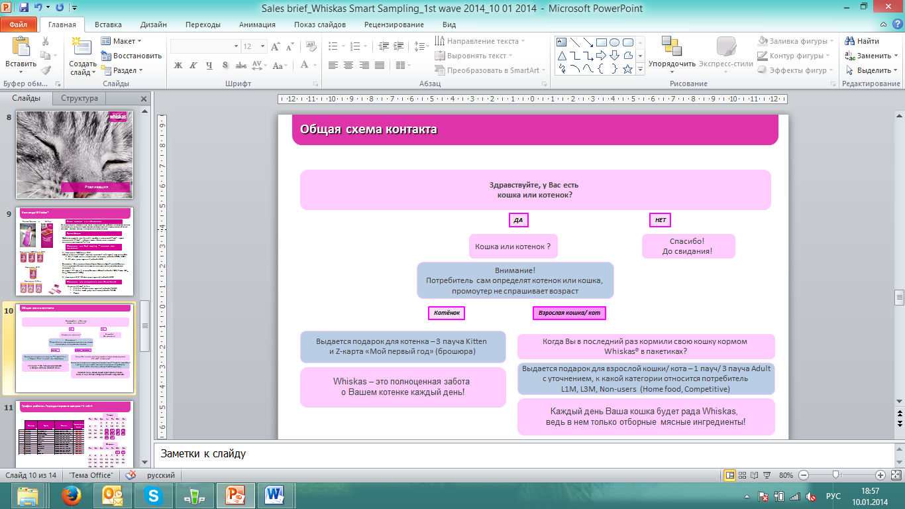Open Skype from the taskbar
905x509 pixels.
pos(154,496)
